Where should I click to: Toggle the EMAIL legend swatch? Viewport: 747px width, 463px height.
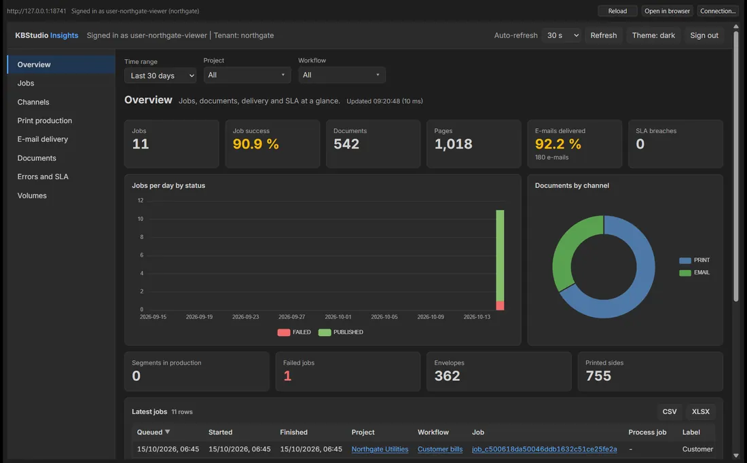coord(685,272)
